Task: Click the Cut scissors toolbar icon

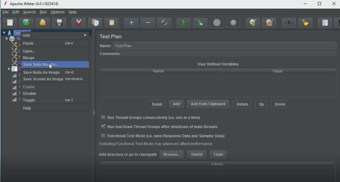Action: (78, 22)
